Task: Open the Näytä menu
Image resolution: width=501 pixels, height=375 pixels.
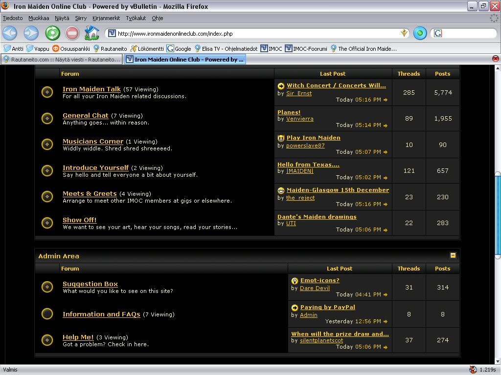Action: pos(62,18)
